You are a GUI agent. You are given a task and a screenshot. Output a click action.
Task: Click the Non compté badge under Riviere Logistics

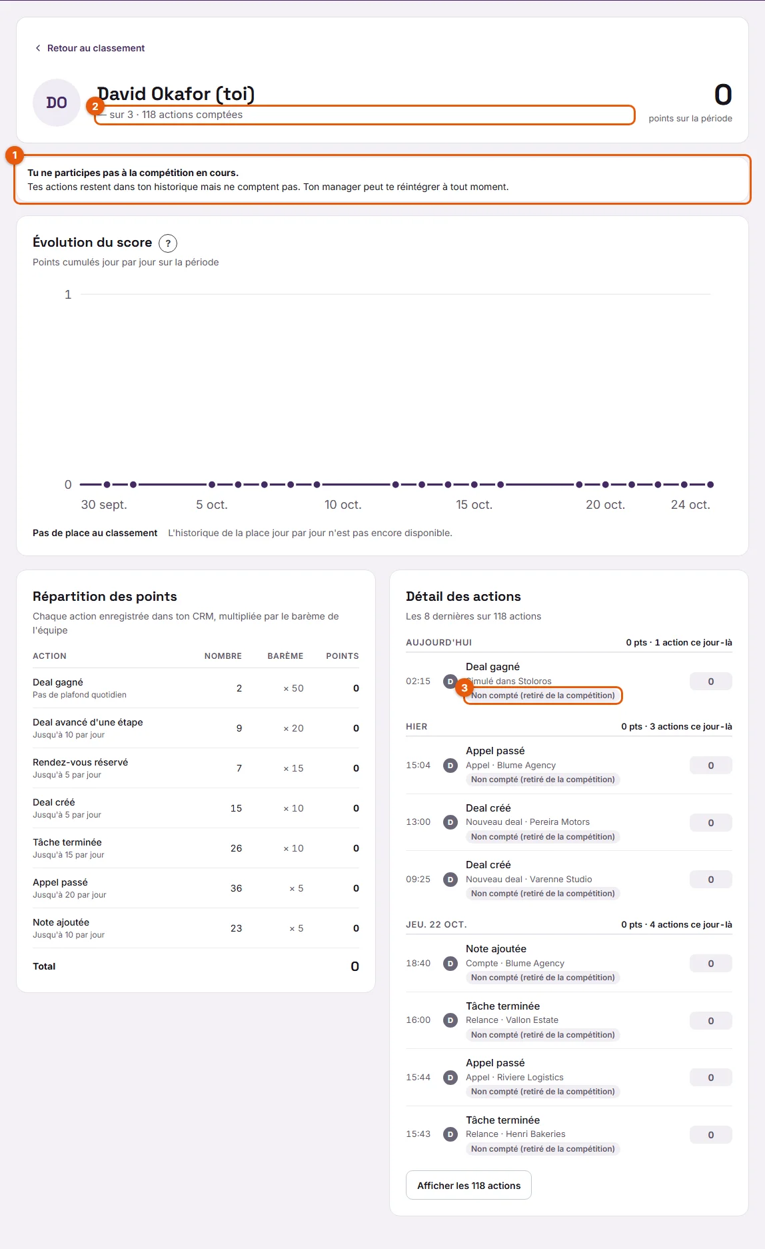(543, 1092)
